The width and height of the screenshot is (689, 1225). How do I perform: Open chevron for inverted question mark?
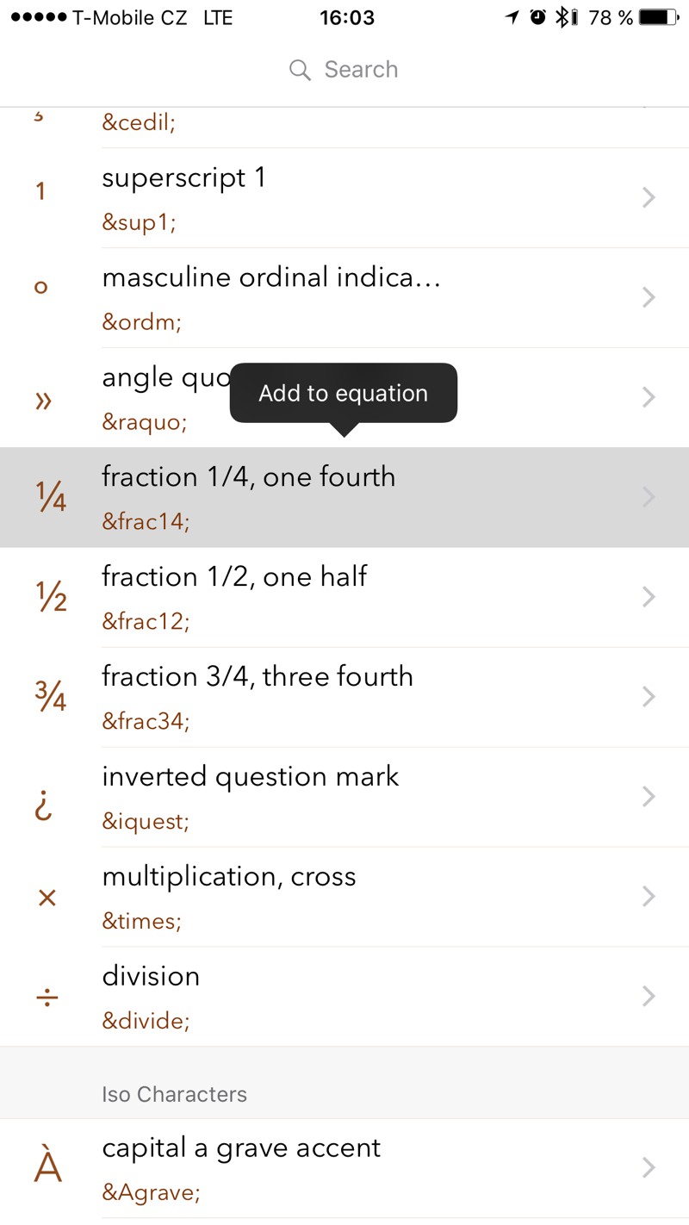pyautogui.click(x=649, y=797)
